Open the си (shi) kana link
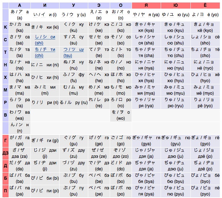This screenshot has width=222, height=198. (45, 40)
